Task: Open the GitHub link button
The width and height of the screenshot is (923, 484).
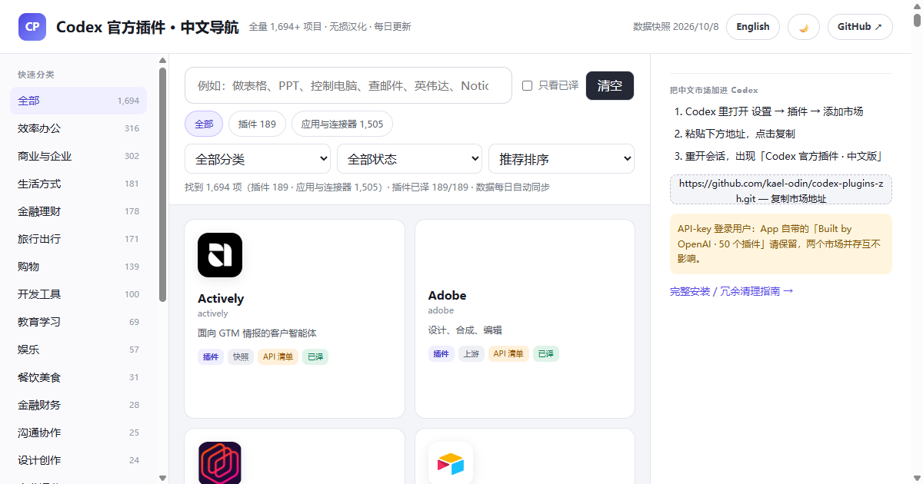Action: pyautogui.click(x=860, y=27)
